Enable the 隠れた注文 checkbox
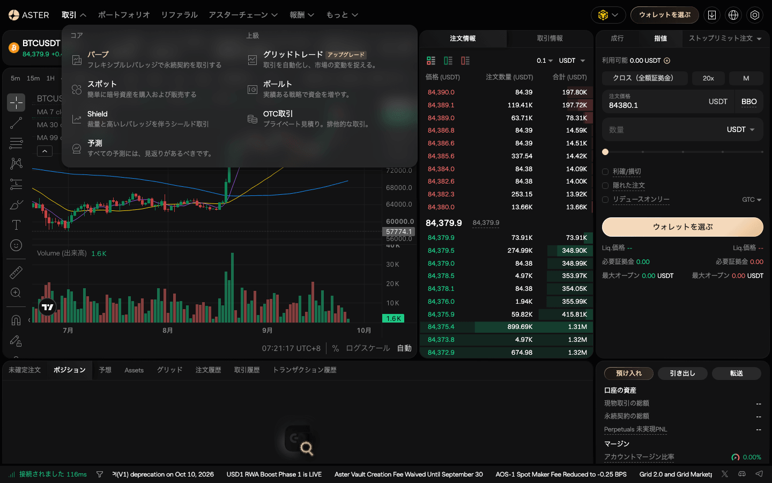 605,186
